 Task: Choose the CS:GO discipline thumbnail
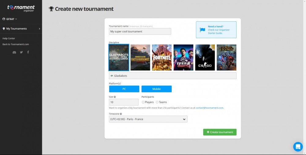(205, 57)
